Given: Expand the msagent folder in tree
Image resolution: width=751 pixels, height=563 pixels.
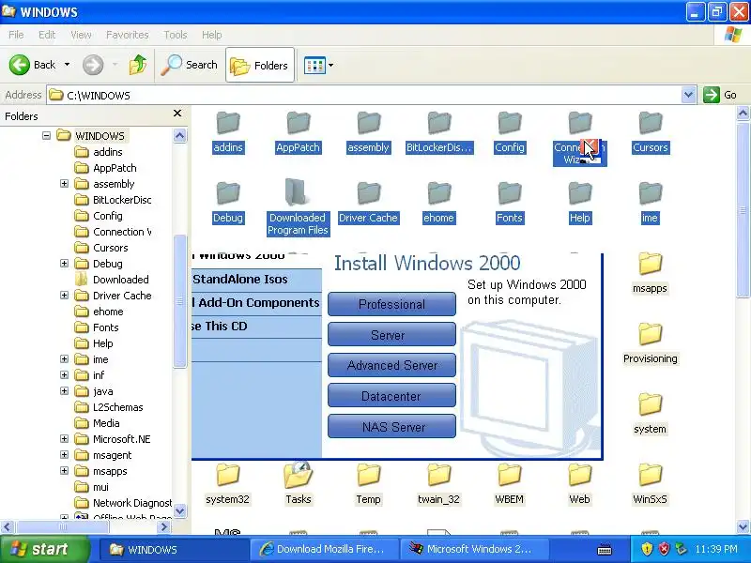Looking at the screenshot, I should pos(64,454).
